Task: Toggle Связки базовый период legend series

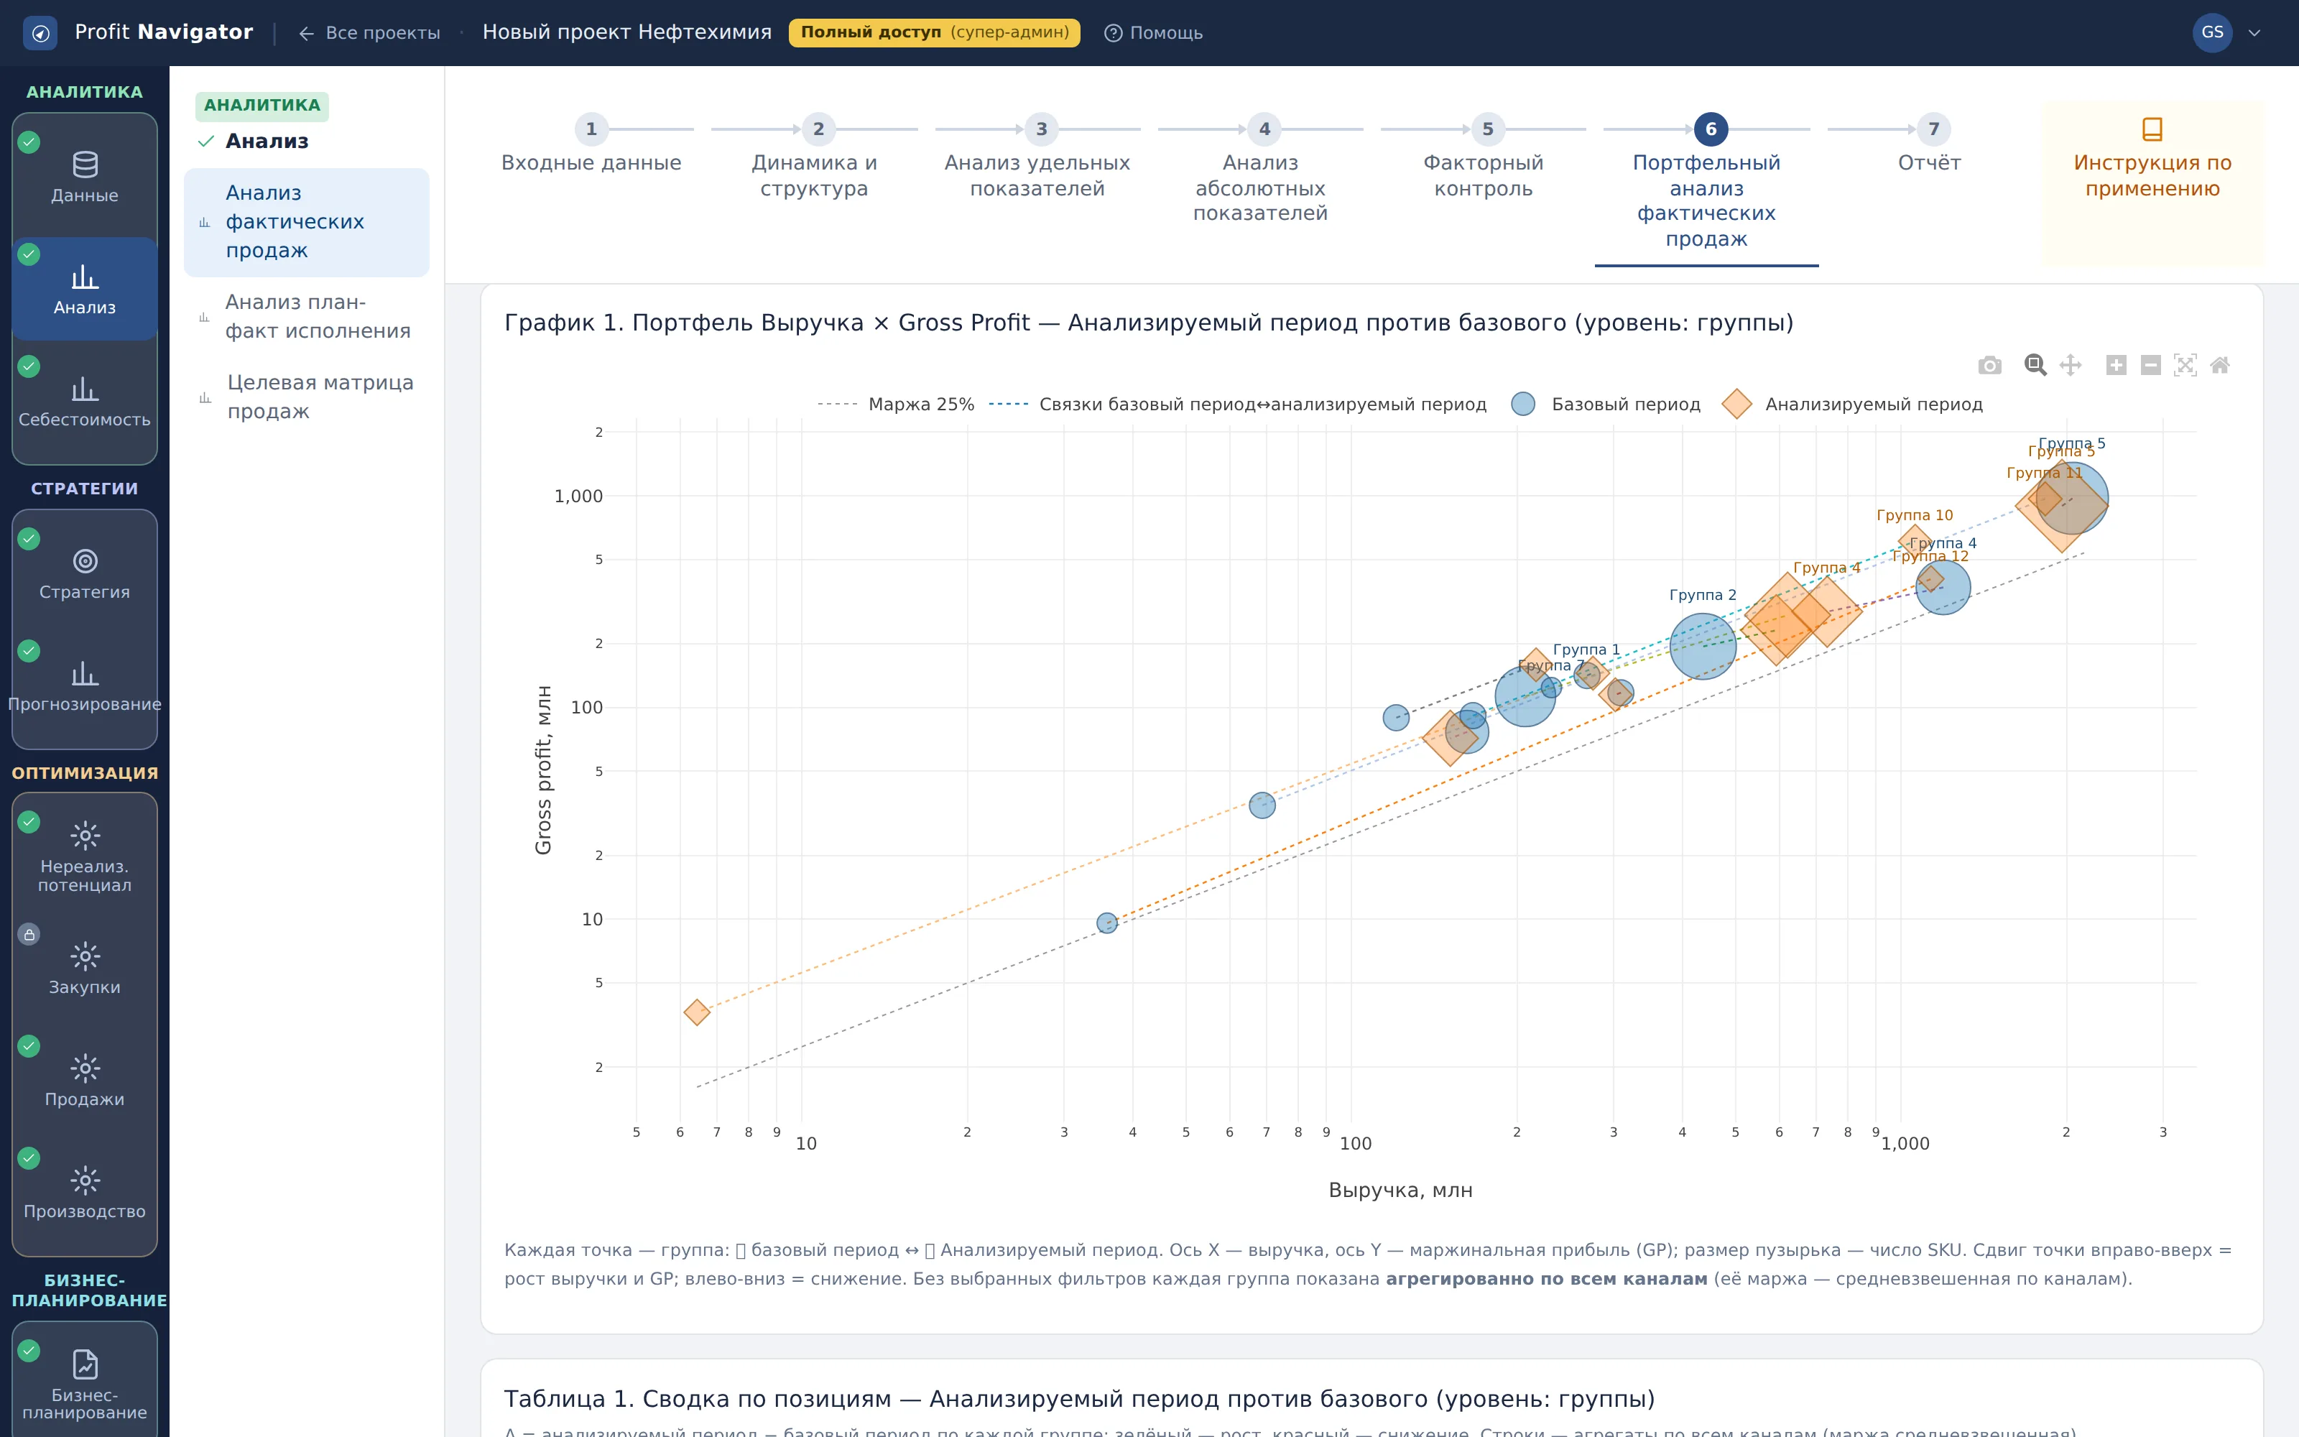Action: coord(1237,404)
